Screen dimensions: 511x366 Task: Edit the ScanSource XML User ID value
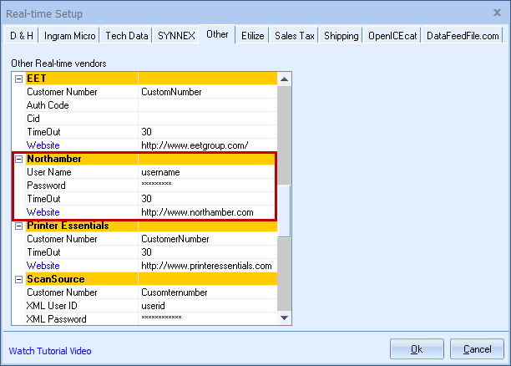pos(208,306)
